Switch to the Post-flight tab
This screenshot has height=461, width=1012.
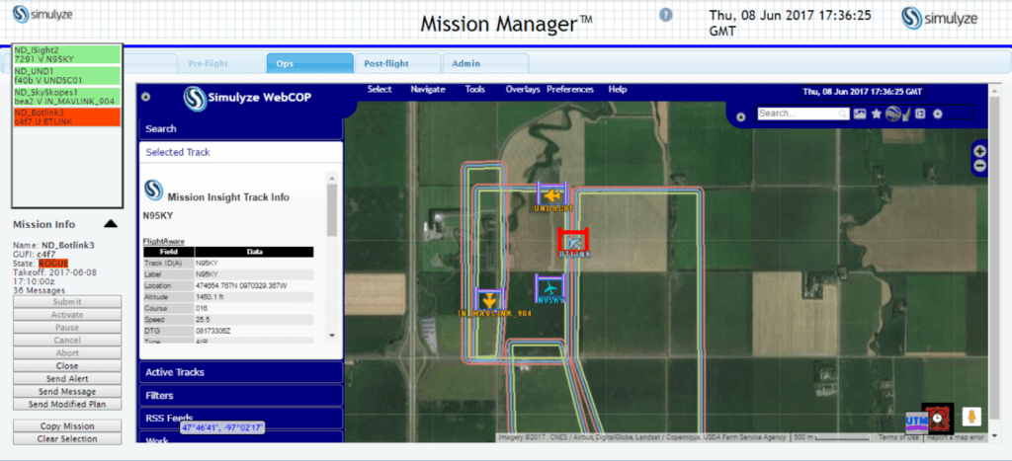[x=397, y=64]
